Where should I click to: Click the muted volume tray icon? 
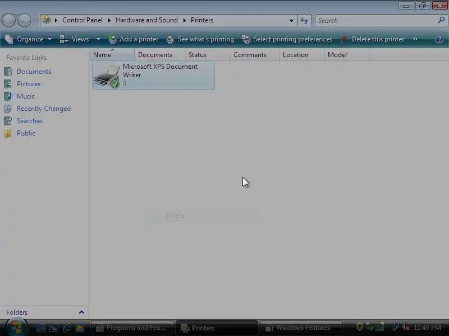coord(405,327)
